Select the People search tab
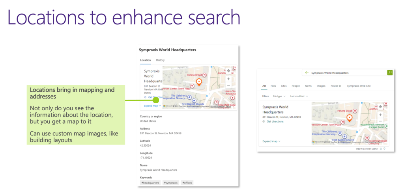The image size is (404, 195). [x=296, y=85]
